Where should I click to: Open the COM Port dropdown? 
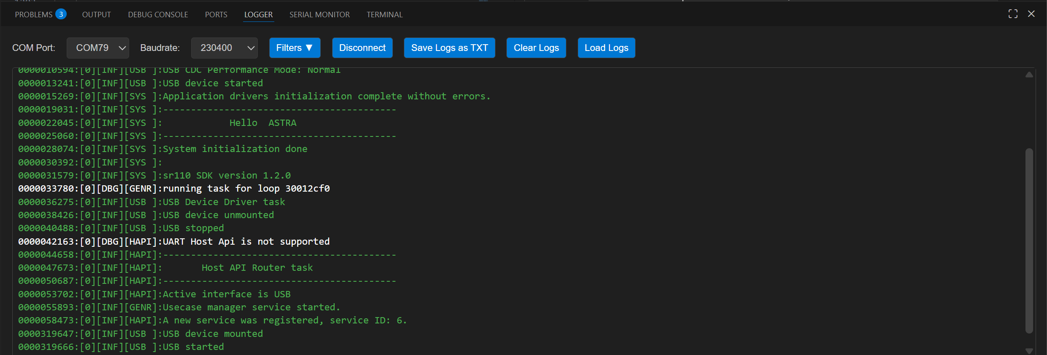click(x=98, y=48)
